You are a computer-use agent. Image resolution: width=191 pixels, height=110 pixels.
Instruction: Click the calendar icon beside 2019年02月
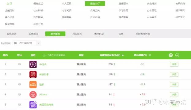point(15,43)
